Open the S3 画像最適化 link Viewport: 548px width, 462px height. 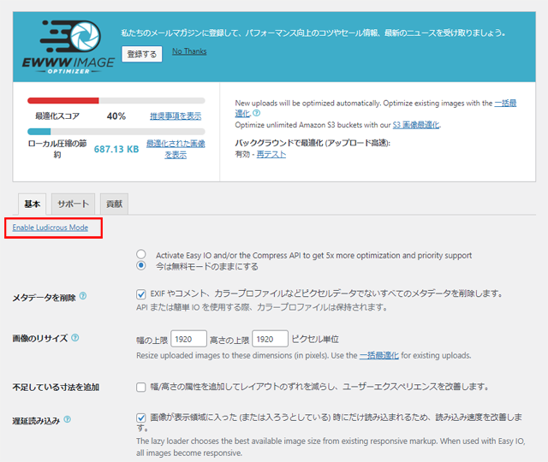416,125
